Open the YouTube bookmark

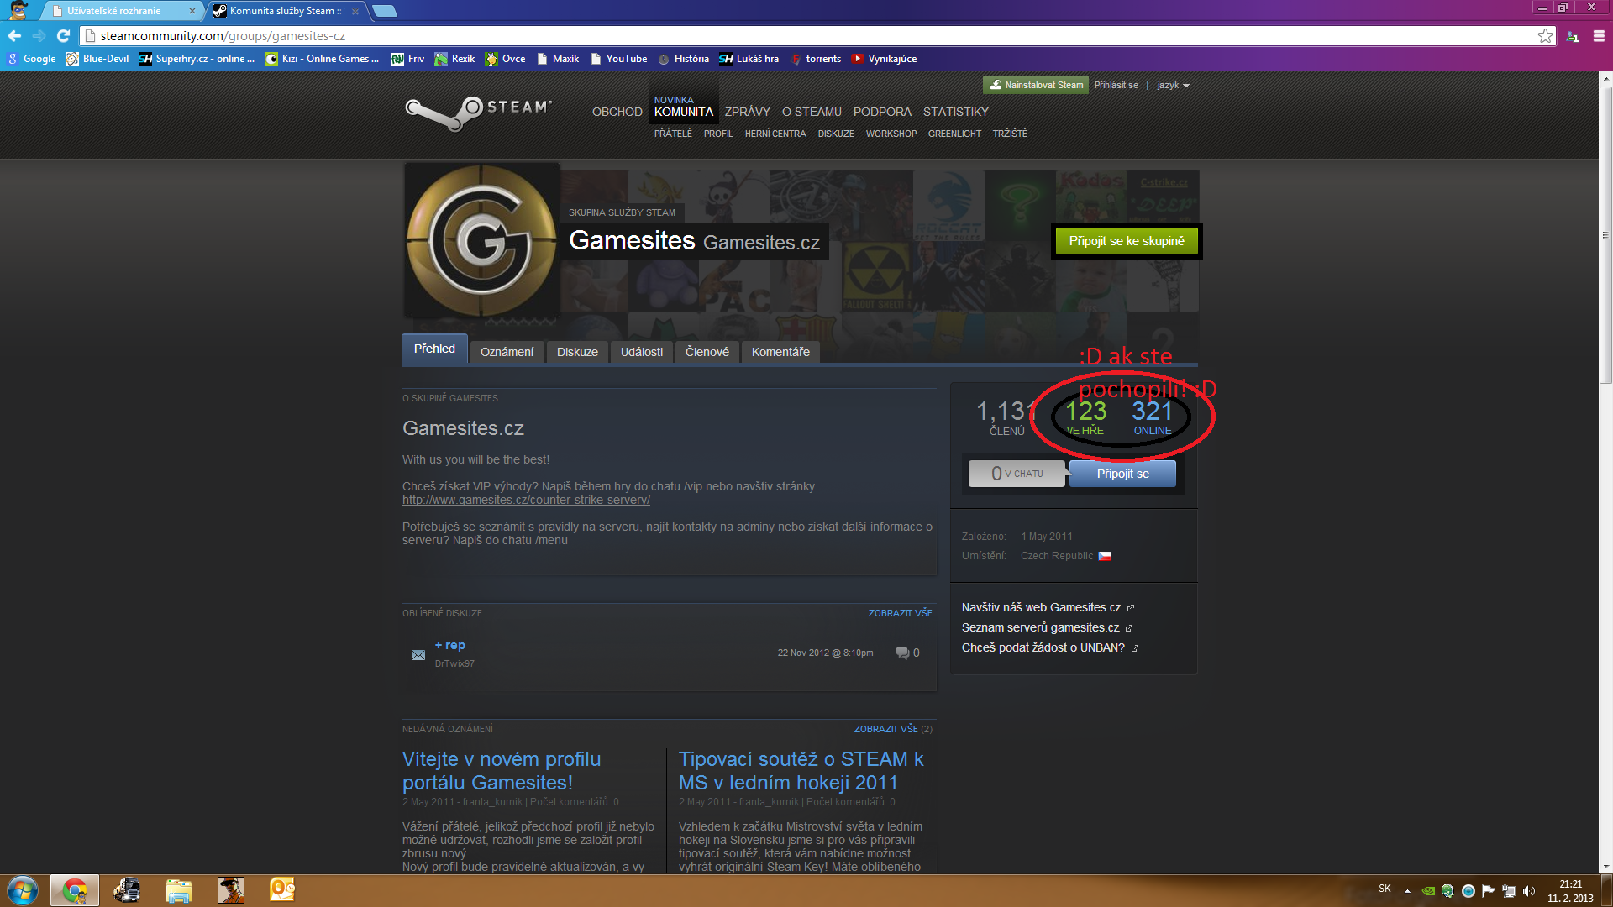(x=618, y=59)
